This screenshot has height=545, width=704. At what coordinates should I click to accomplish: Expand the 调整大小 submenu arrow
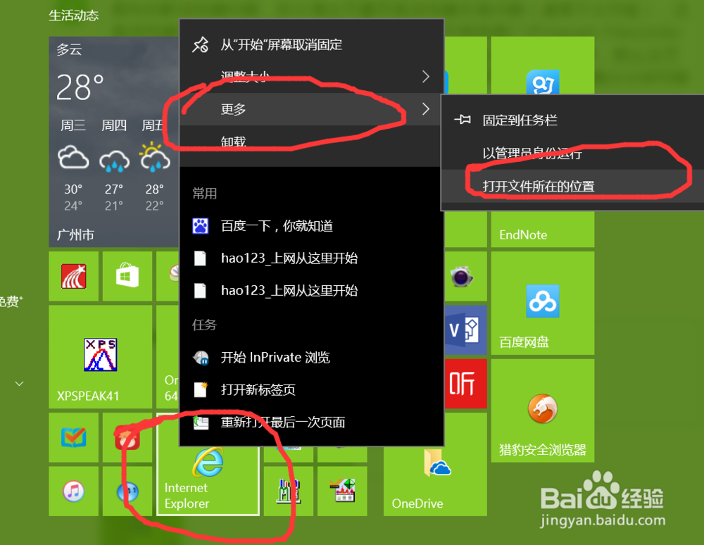(426, 77)
